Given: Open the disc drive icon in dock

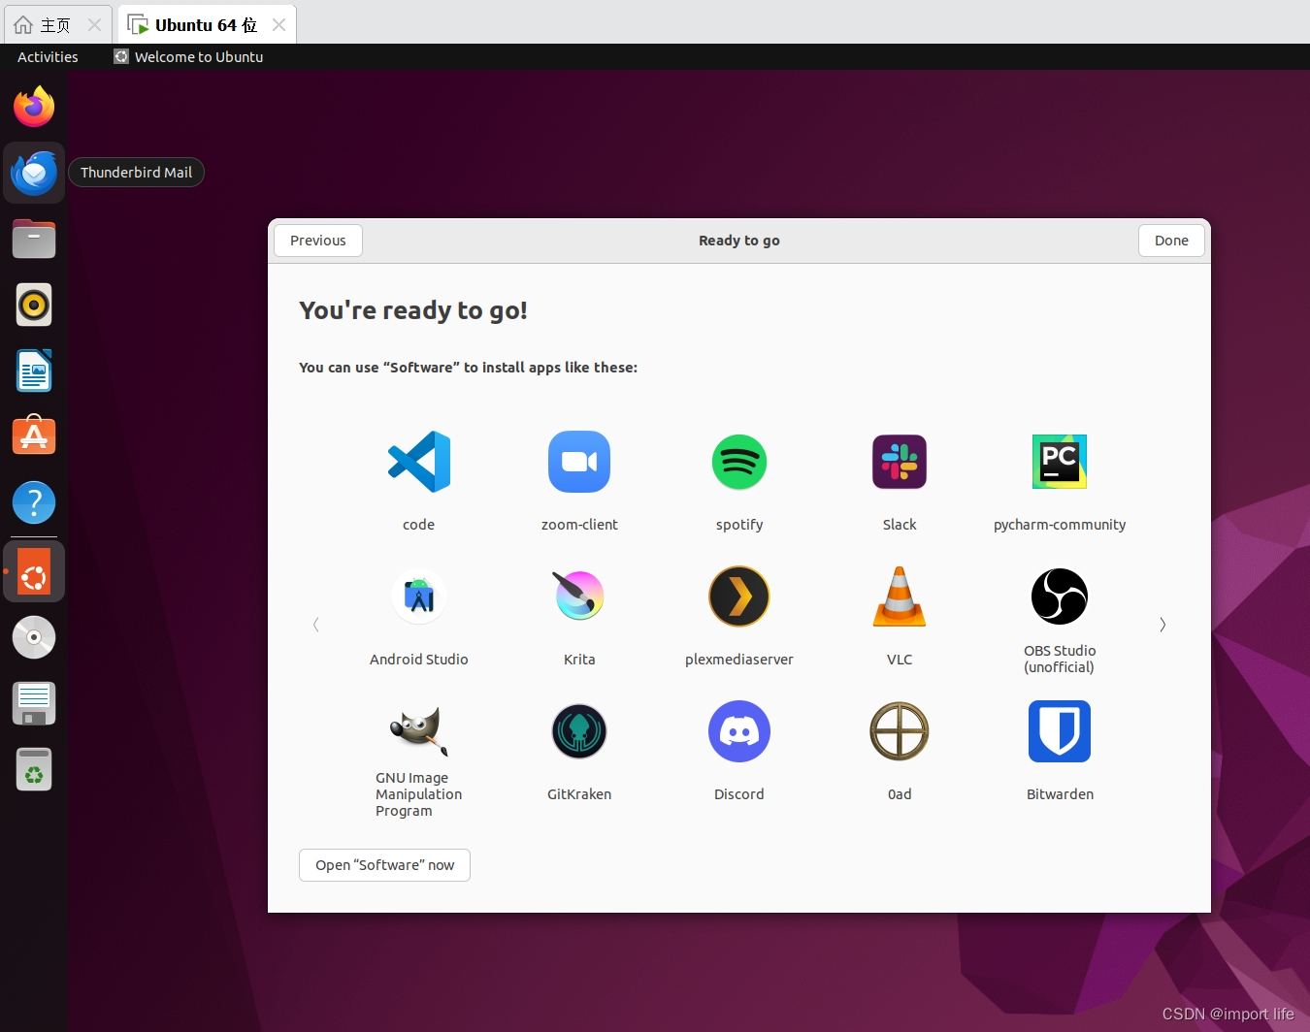Looking at the screenshot, I should 34,637.
